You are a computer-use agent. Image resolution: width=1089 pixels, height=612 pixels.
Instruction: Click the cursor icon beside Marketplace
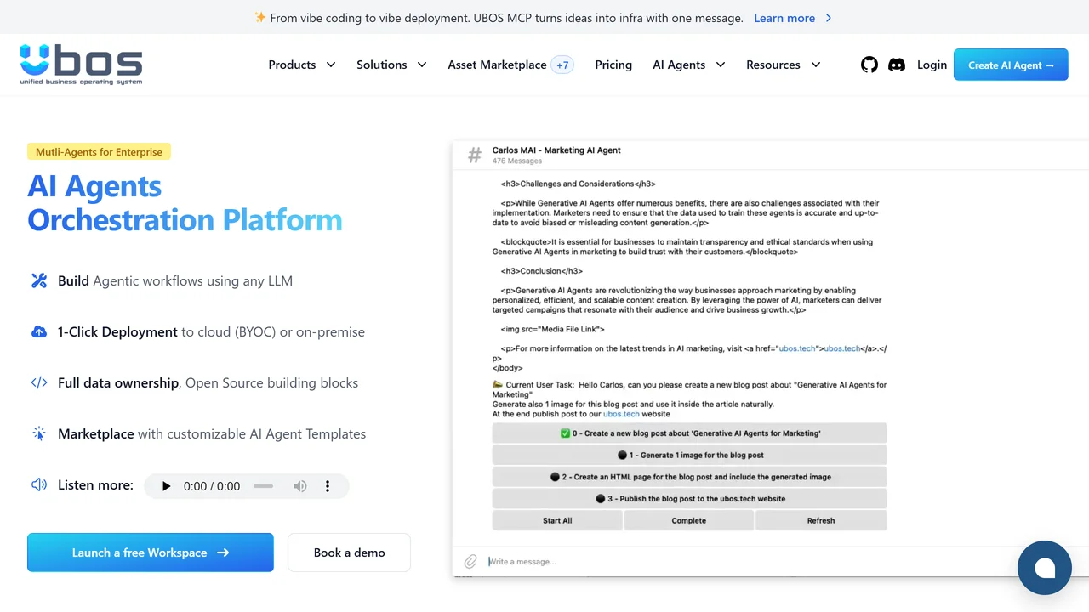click(39, 433)
